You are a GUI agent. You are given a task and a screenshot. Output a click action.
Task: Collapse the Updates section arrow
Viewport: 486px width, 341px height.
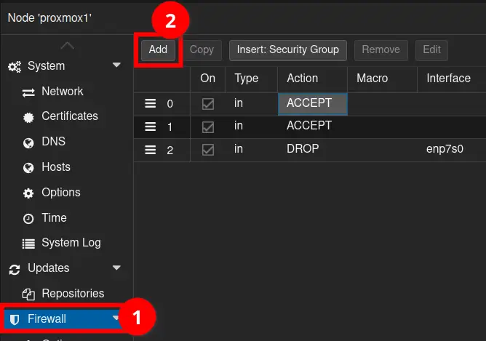[x=116, y=268]
